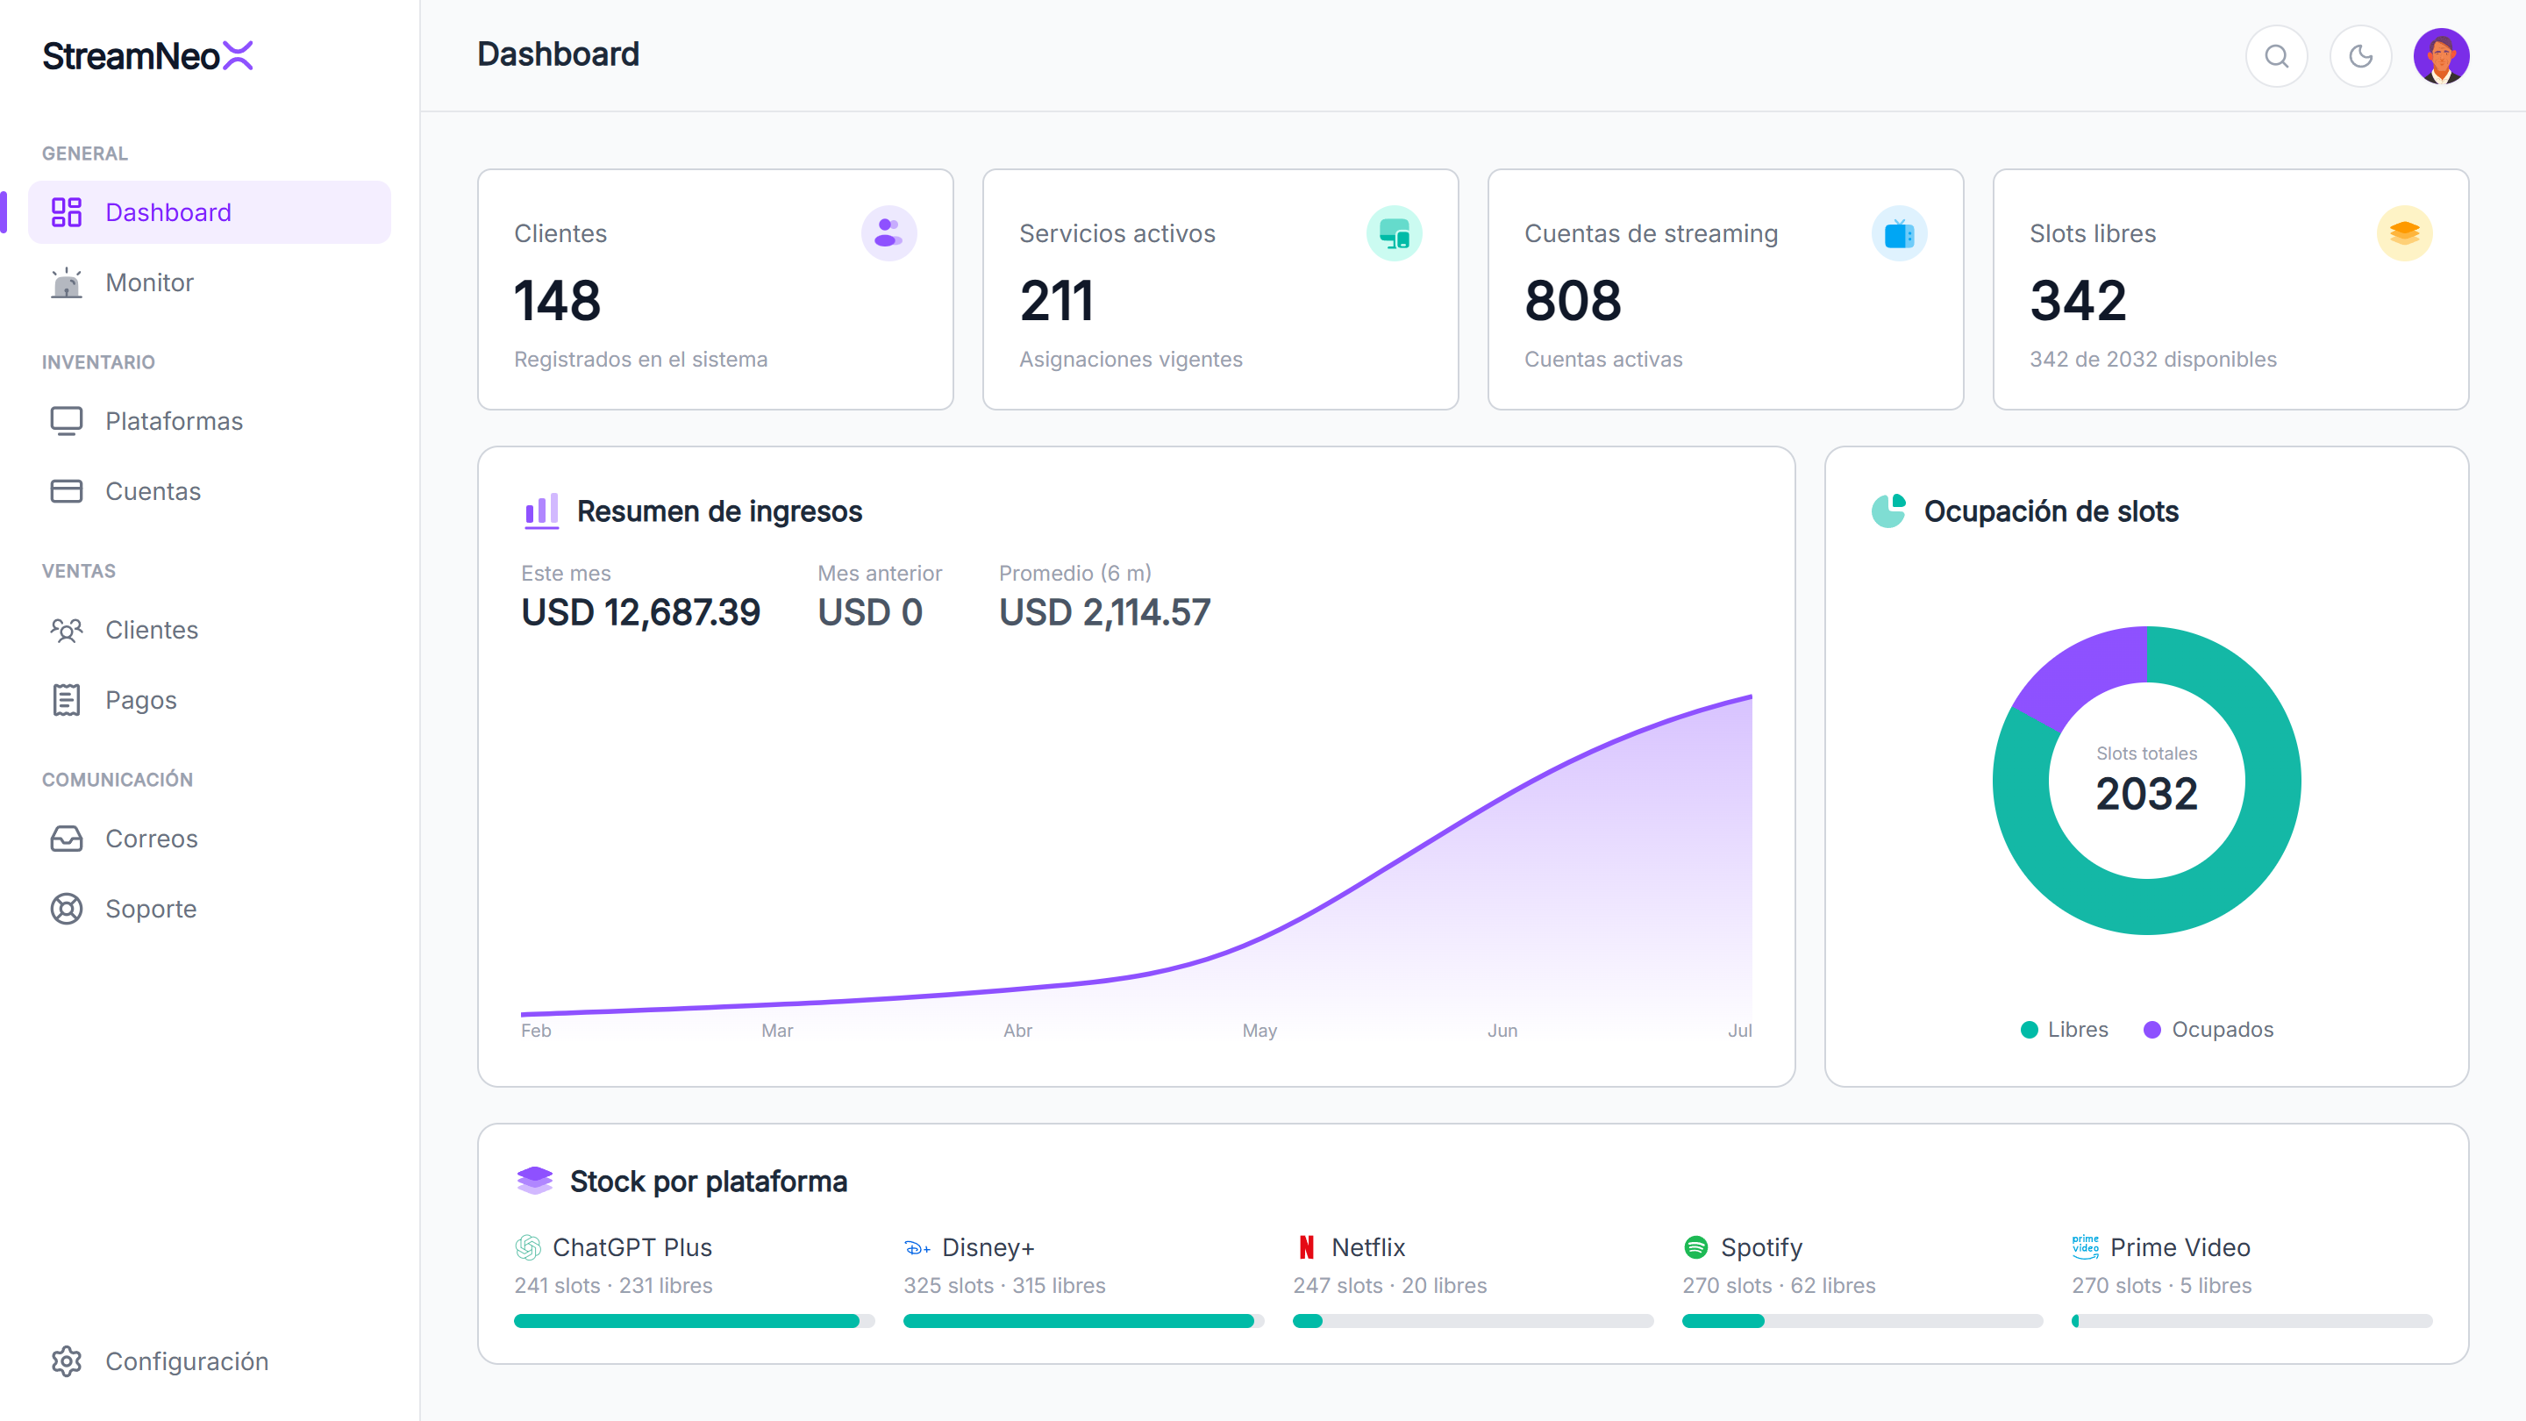Click the 'Dashboard' page title
Viewport: 2526px width, 1421px height.
tap(558, 54)
